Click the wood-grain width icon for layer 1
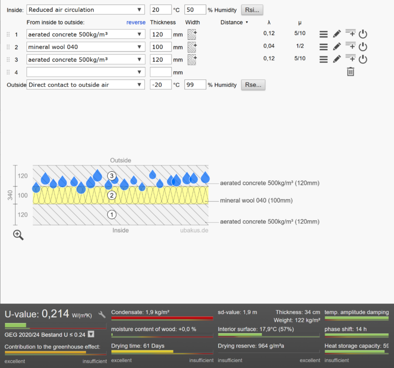Screen dimensions: 394x368 [192, 34]
